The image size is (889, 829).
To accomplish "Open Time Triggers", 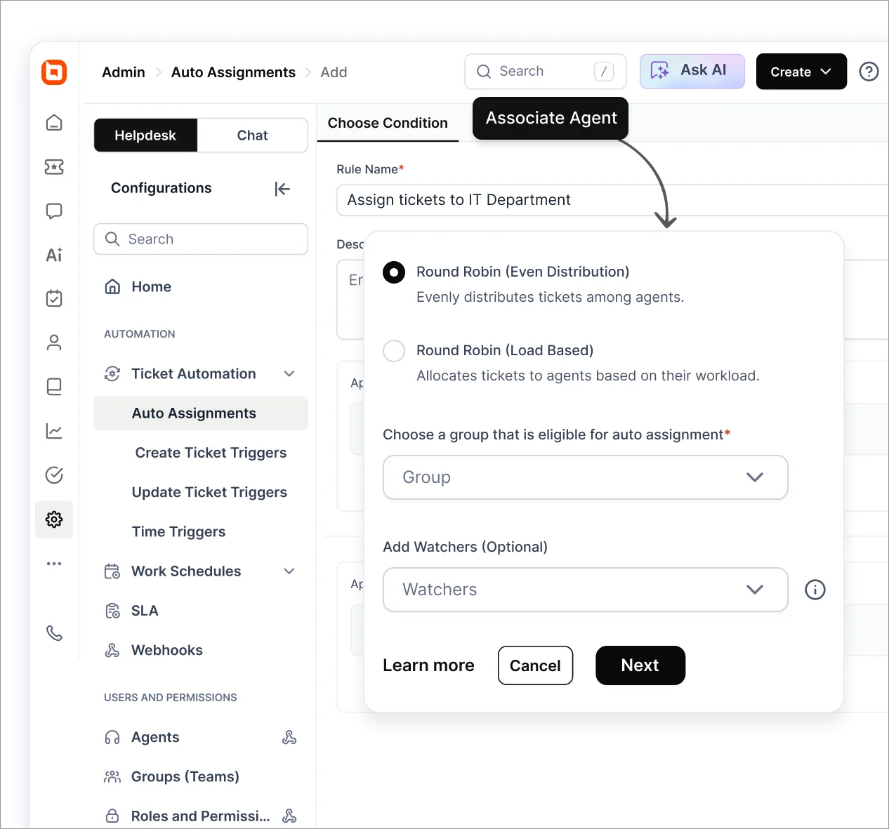I will click(178, 531).
